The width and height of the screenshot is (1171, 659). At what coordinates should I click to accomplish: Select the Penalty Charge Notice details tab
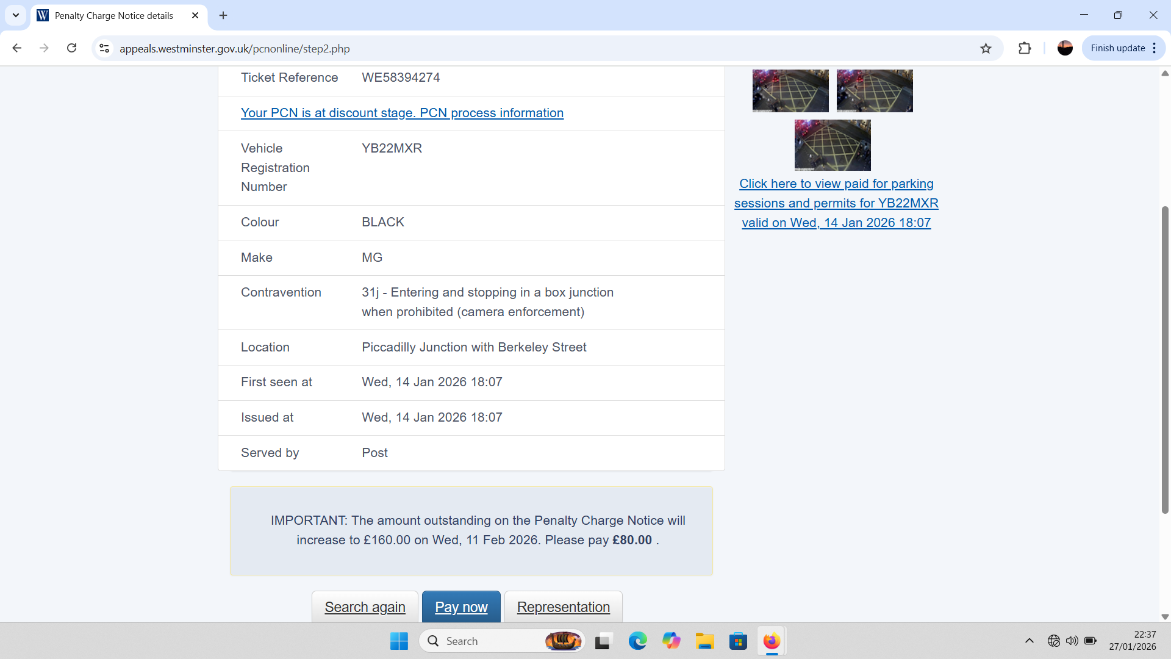tap(114, 15)
